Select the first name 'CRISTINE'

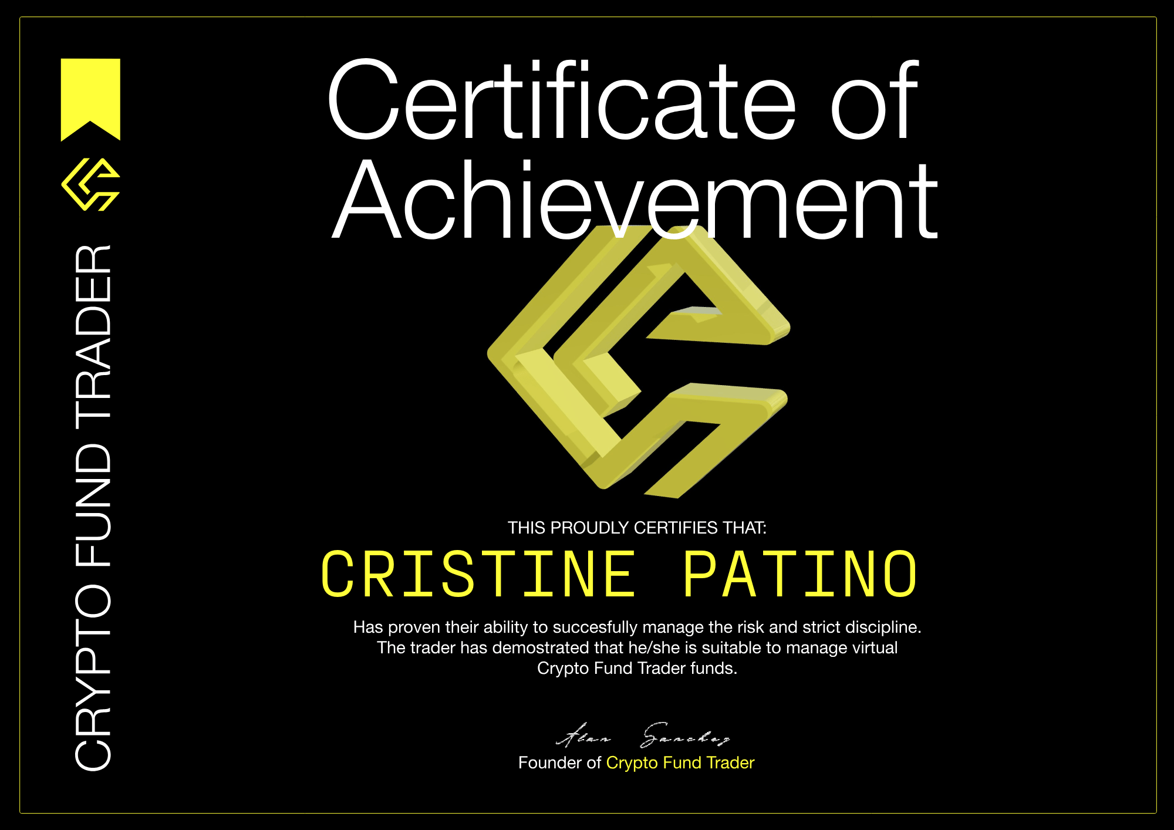[x=478, y=574]
